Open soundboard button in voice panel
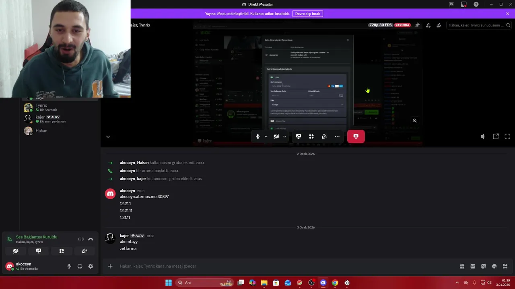The image size is (515, 289). click(x=84, y=251)
